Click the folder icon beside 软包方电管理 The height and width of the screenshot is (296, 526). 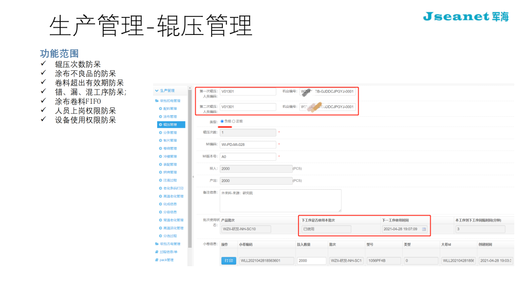click(x=157, y=244)
